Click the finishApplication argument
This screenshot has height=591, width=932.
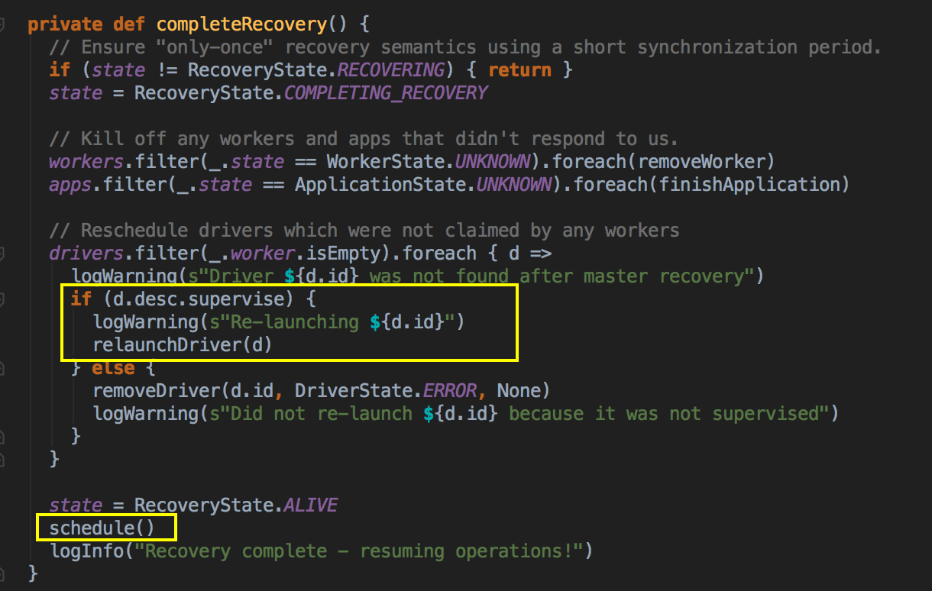click(750, 185)
